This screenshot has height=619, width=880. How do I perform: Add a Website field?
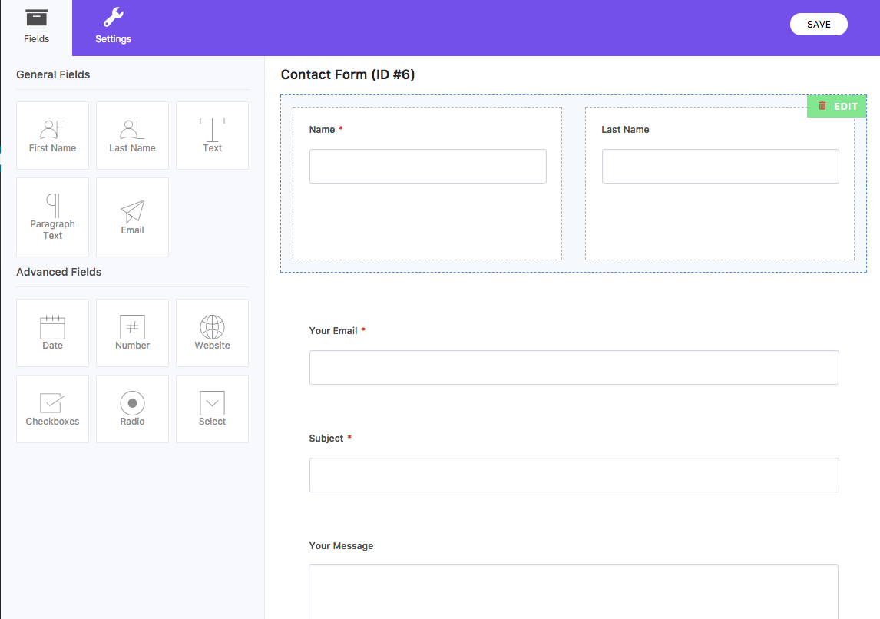212,333
